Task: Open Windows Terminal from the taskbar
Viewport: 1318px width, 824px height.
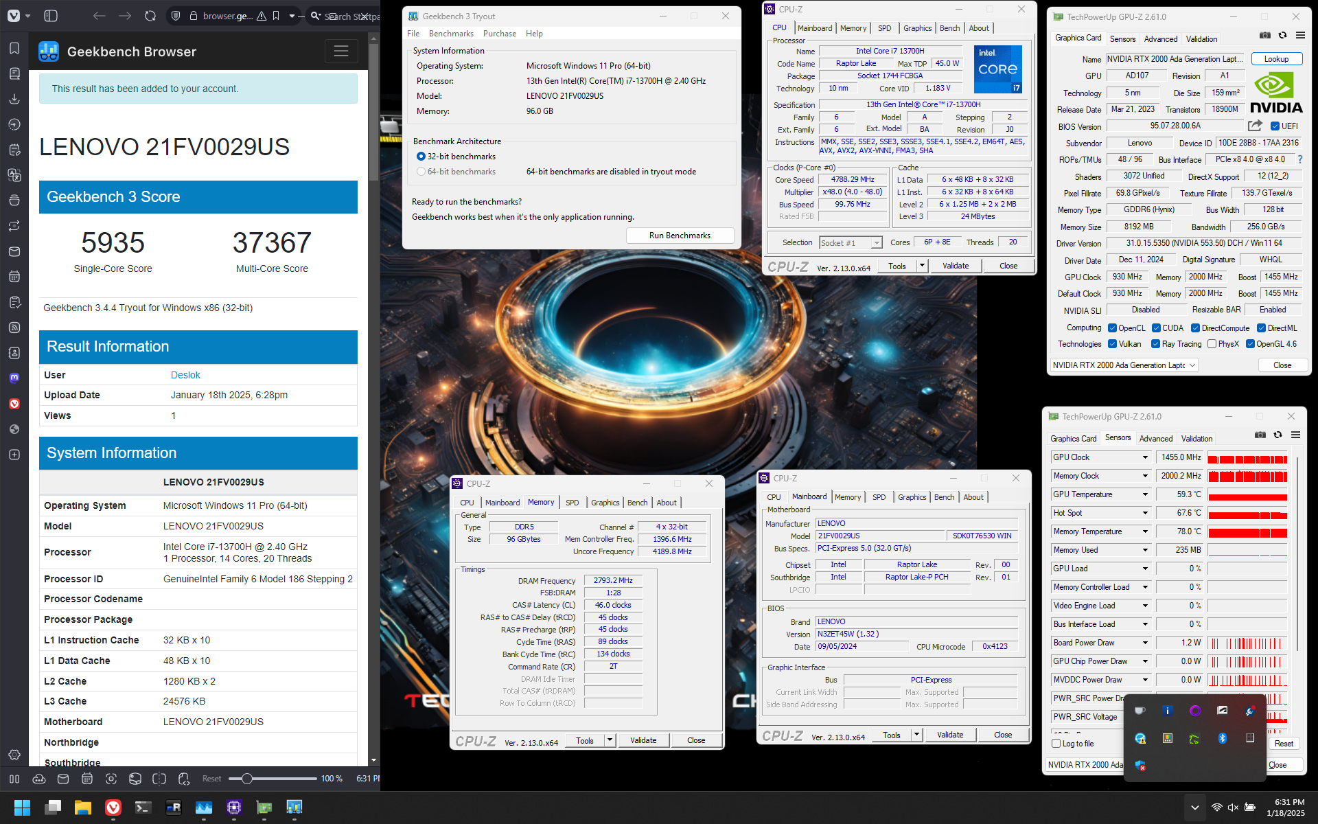Action: [143, 808]
